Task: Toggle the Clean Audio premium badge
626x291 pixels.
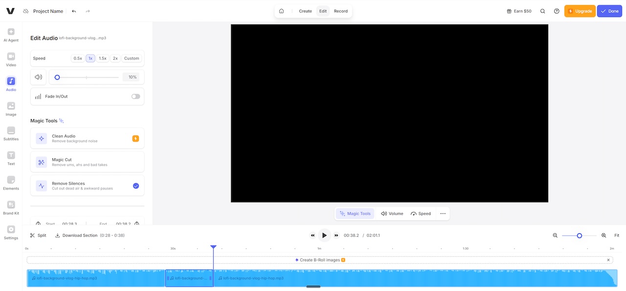Action: (135, 138)
